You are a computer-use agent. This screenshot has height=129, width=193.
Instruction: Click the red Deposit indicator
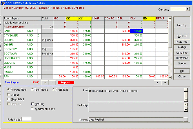(66, 82)
